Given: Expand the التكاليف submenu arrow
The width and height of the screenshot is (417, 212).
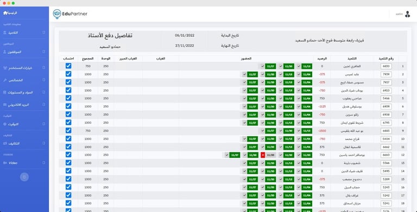Looking at the screenshot, I should 44,143.
